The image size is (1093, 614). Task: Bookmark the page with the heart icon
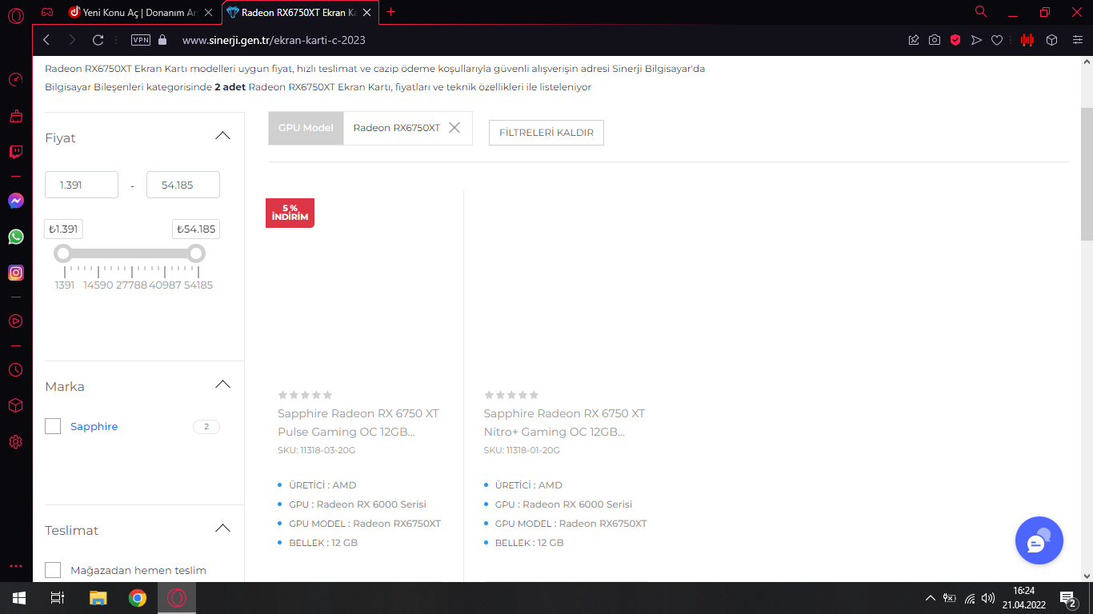pos(997,40)
